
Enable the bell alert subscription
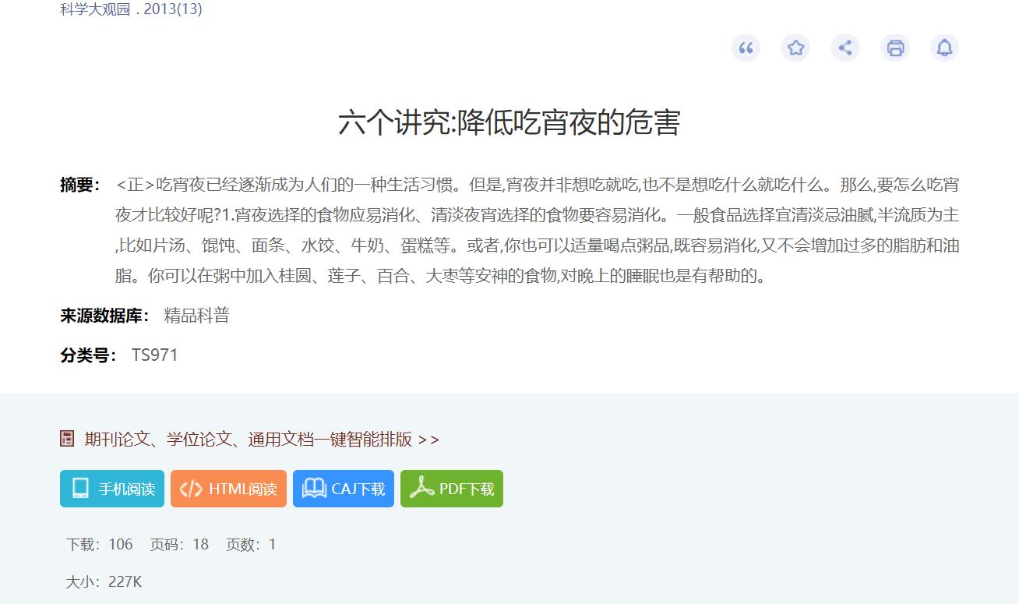coord(944,48)
